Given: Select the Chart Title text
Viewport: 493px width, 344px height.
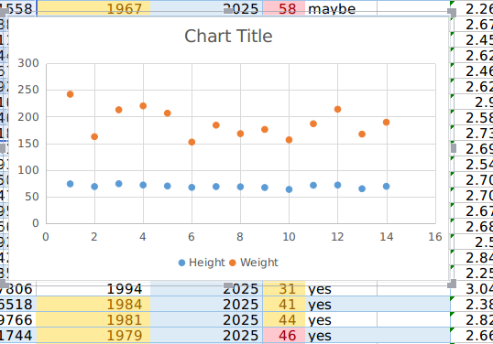Looking at the screenshot, I should coord(228,36).
